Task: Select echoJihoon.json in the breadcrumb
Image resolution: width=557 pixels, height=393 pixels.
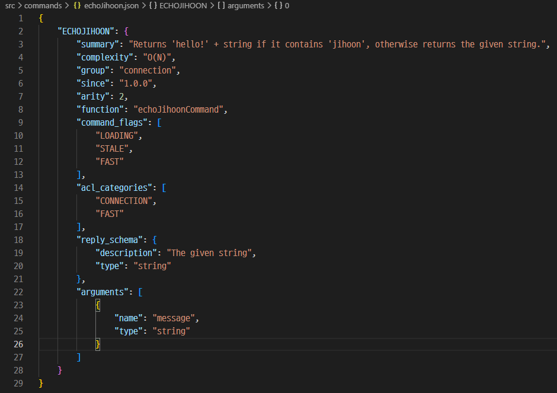Action: (111, 6)
